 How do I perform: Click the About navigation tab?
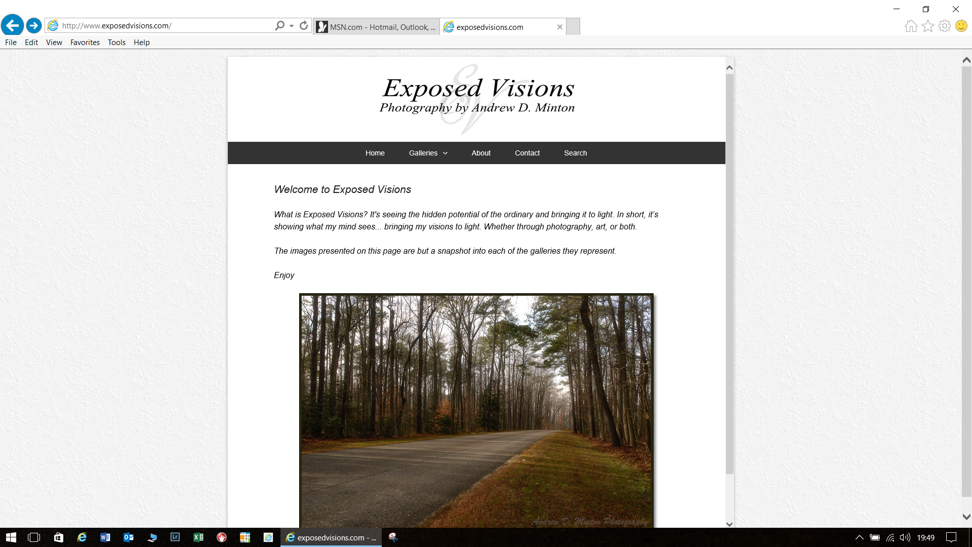[x=480, y=153]
